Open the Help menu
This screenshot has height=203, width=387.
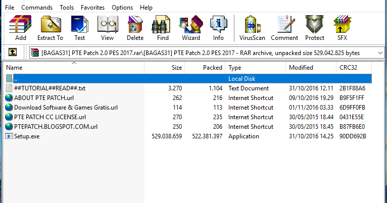pos(146,8)
